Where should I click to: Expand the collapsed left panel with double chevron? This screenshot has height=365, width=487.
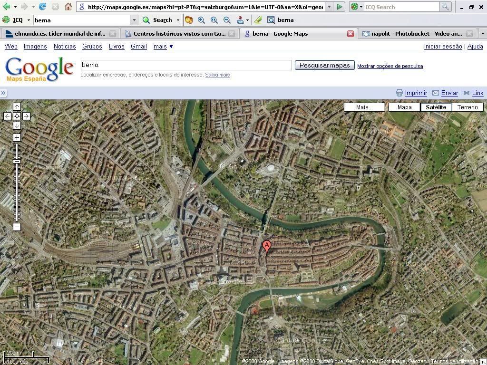pyautogui.click(x=3, y=93)
